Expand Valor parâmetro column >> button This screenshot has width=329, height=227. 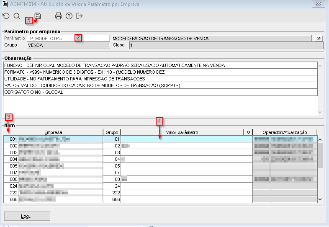coord(248,132)
